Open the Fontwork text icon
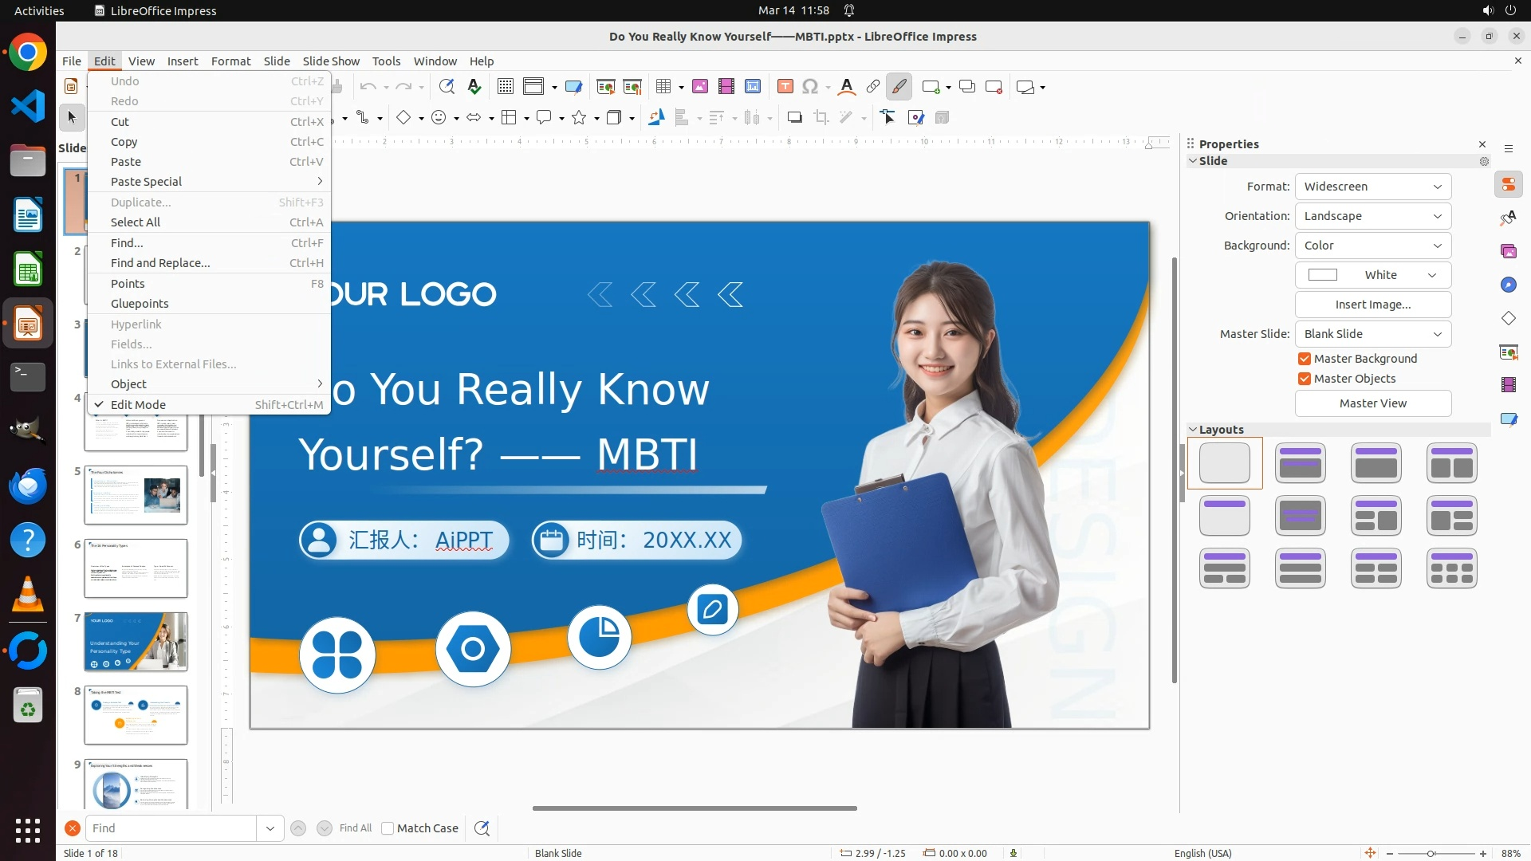 [x=847, y=87]
